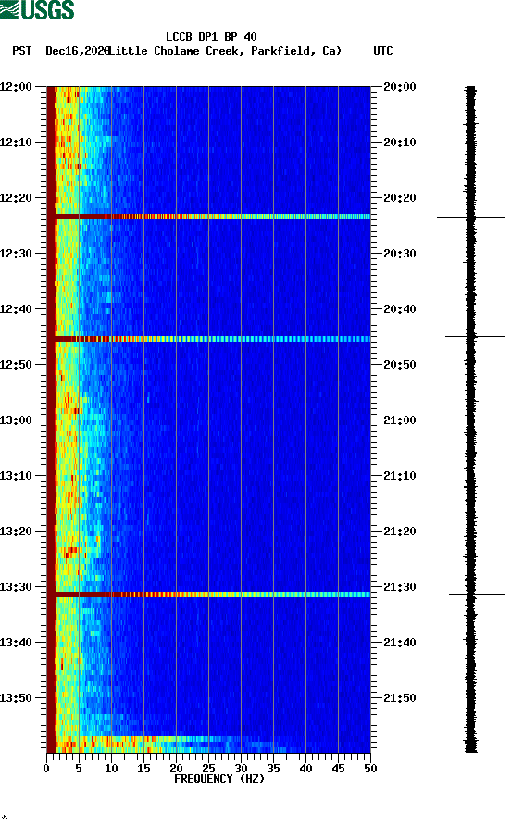The width and height of the screenshot is (511, 827).
Task: Click the '21:20' UTC time label
Action: pos(400,532)
